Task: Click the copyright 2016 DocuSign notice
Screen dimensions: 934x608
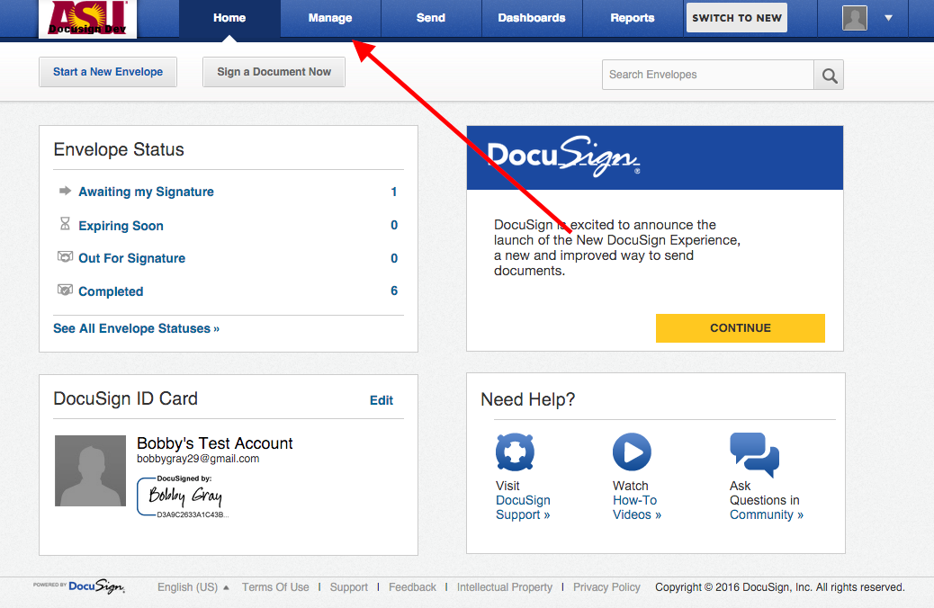Action: tap(780, 587)
